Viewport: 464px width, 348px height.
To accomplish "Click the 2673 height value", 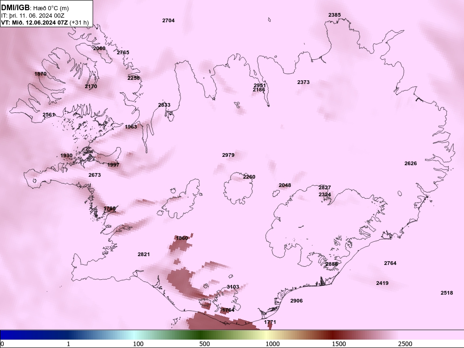I will pos(95,175).
